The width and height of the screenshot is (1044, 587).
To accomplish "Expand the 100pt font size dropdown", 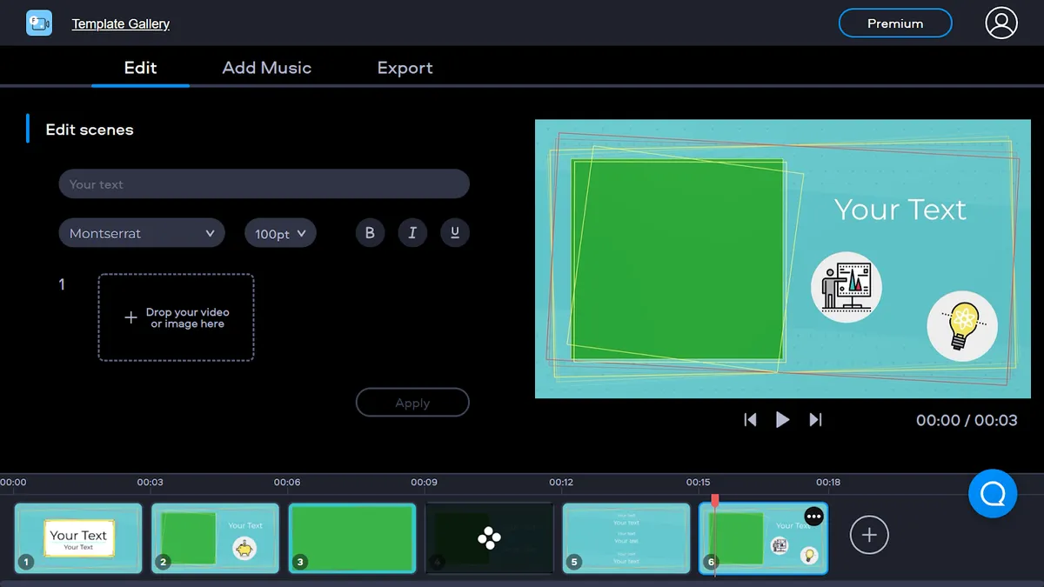I will click(x=280, y=233).
